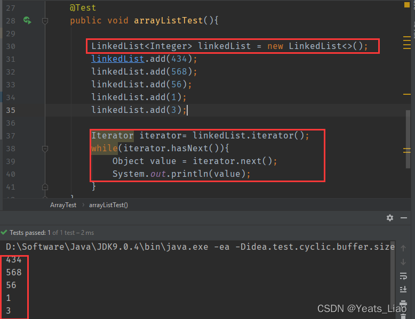The image size is (415, 319).
Task: Hide the Run tool window with the dash icon
Action: point(404,218)
